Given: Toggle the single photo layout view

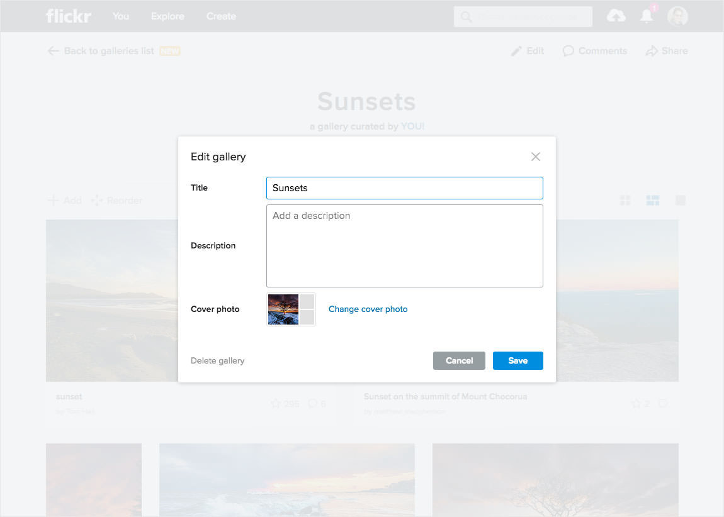Looking at the screenshot, I should coord(680,200).
